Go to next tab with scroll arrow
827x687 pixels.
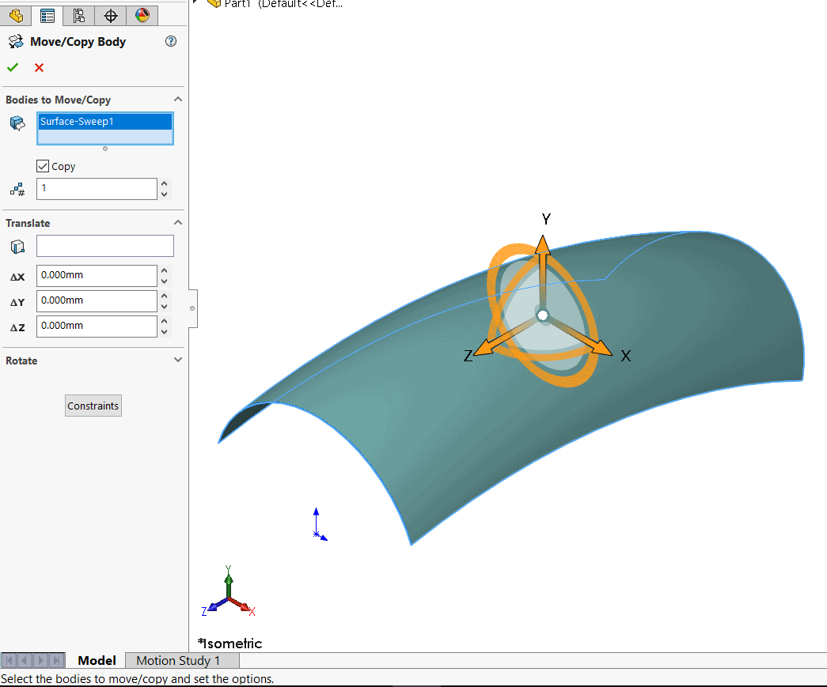[40, 660]
